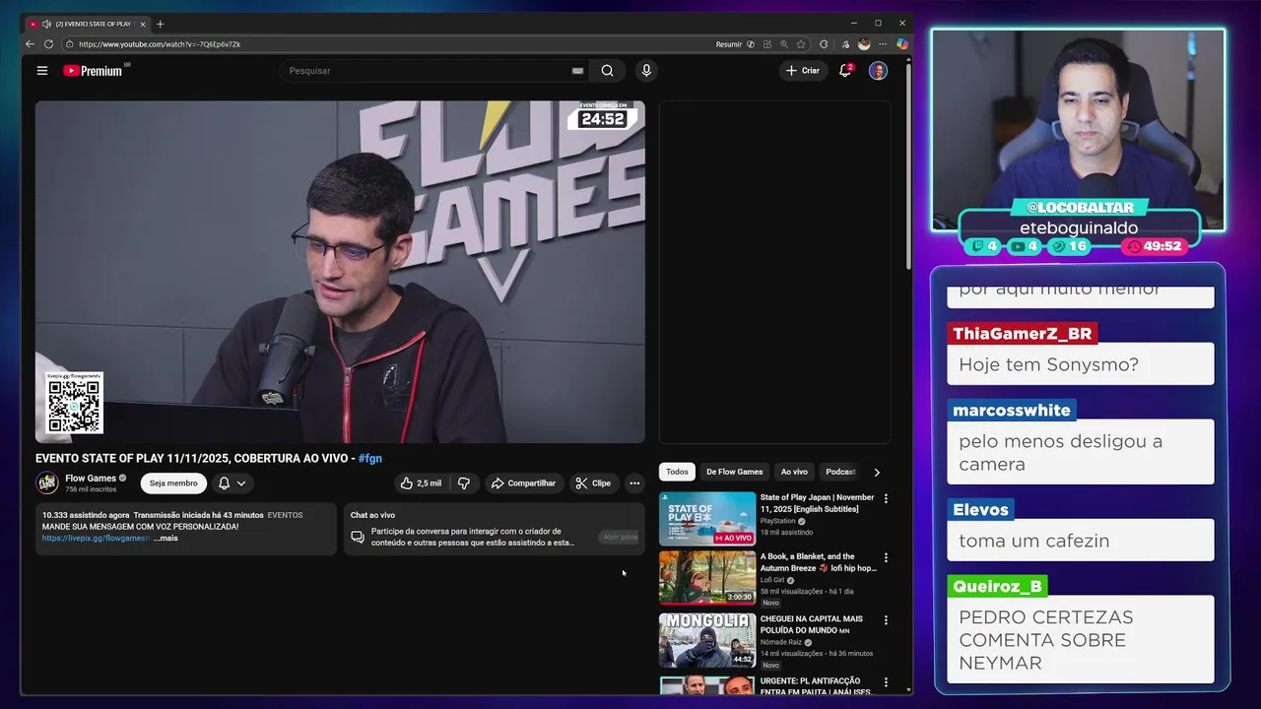Select the Ao vivo filter chip
1261x709 pixels.
click(794, 472)
